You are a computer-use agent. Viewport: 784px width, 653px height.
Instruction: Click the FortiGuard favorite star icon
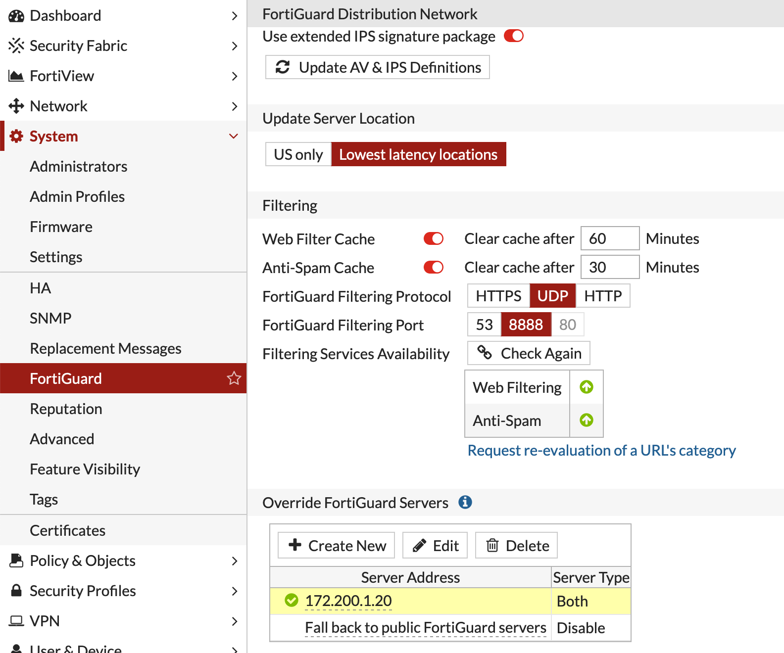(x=234, y=378)
